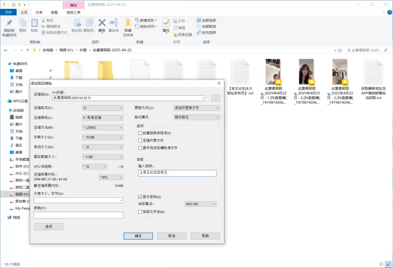Click the Pin to Quick Access ribbon icon
393x268 pixels.
click(9, 27)
